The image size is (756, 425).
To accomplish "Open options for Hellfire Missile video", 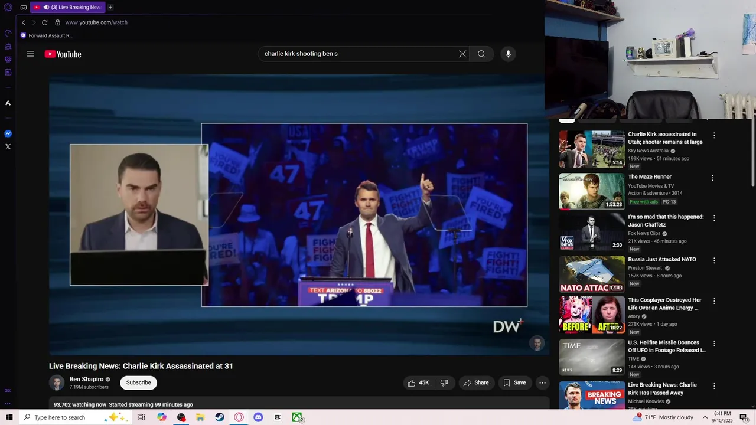I will pos(714,344).
